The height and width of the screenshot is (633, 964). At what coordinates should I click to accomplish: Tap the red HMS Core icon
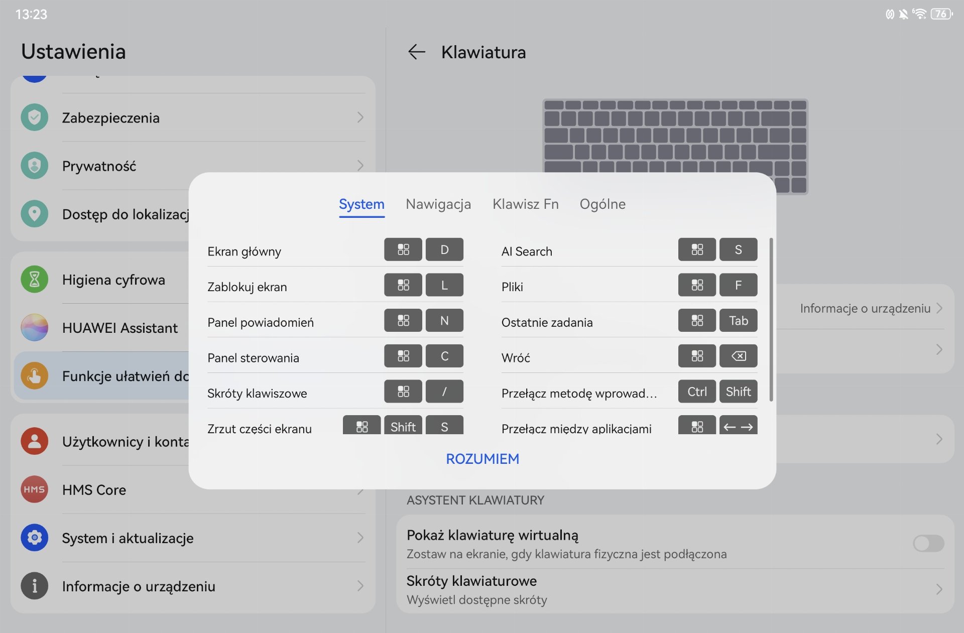point(34,489)
